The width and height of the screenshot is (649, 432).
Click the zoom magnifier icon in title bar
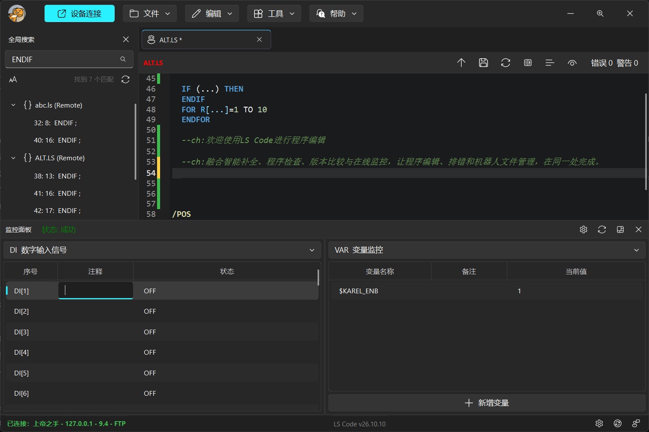coord(600,13)
